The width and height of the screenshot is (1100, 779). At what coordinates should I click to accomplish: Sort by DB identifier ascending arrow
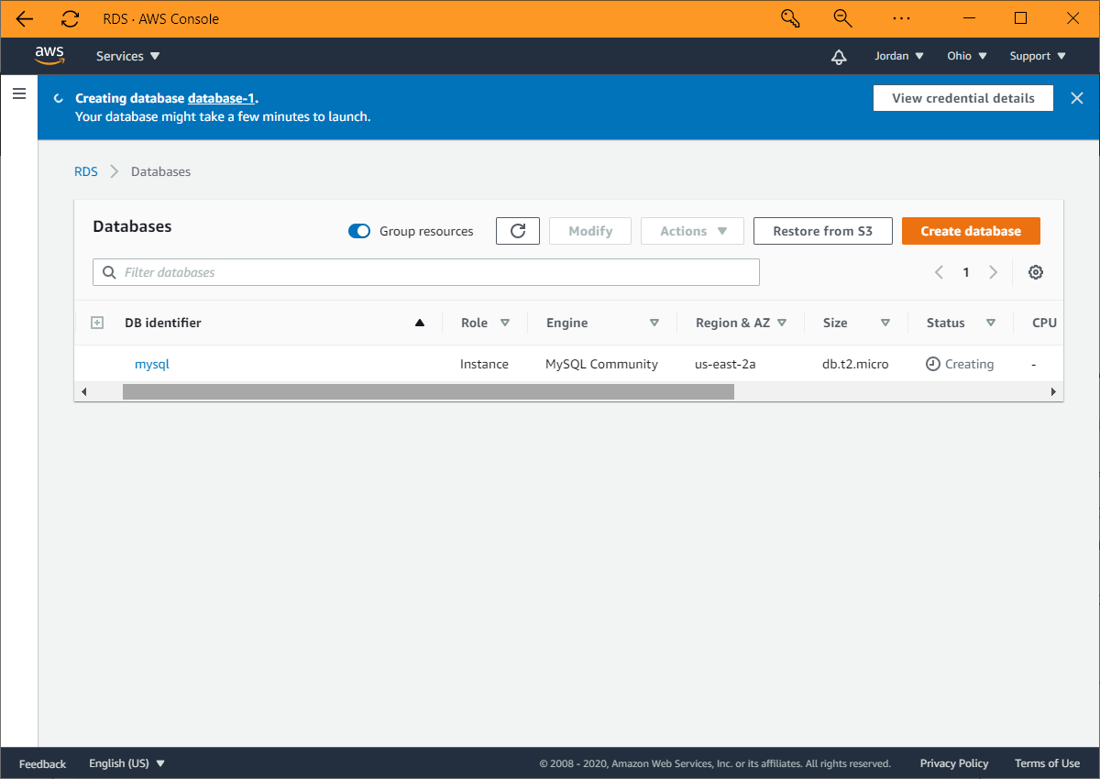coord(420,323)
